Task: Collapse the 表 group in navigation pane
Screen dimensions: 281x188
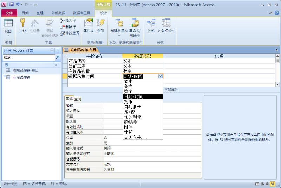Action: 56,65
